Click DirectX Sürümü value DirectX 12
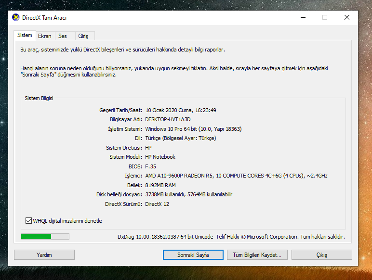Image resolution: width=372 pixels, height=280 pixels. click(x=157, y=204)
